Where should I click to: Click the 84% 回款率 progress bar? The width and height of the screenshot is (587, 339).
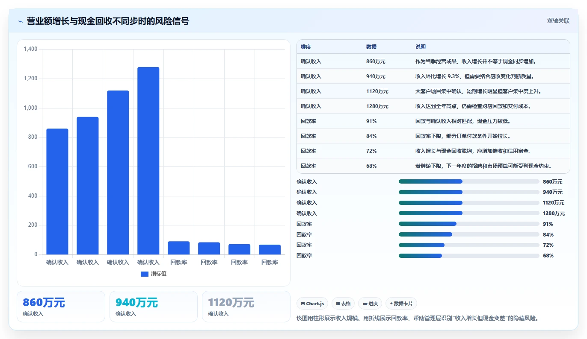pyautogui.click(x=469, y=234)
